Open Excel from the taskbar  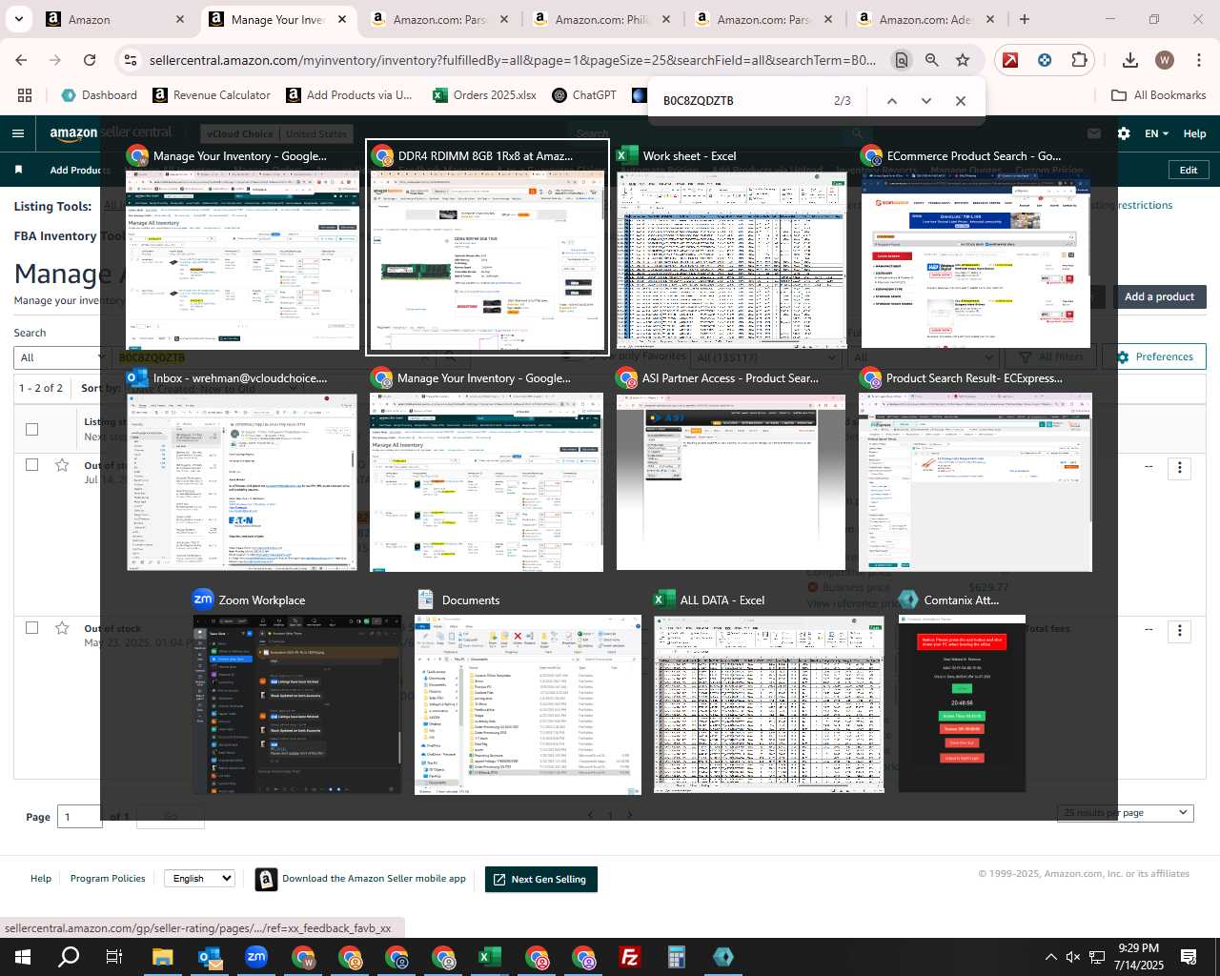(x=490, y=957)
